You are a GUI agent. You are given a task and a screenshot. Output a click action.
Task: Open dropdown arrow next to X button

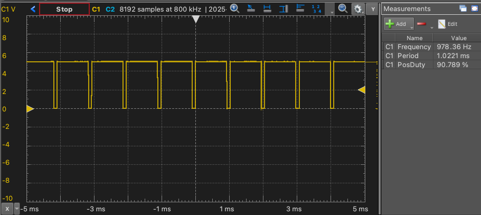(17, 209)
